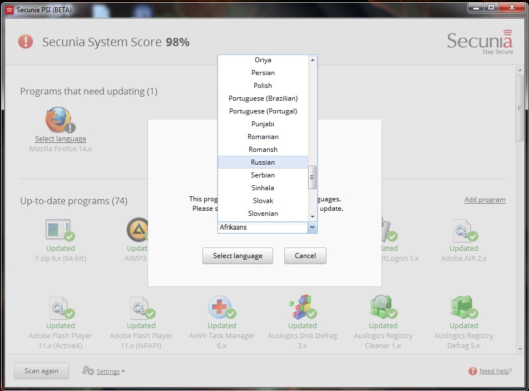Screen dimensions: 529x391
Task: Click the AIMP3 program icon
Action: (137, 230)
